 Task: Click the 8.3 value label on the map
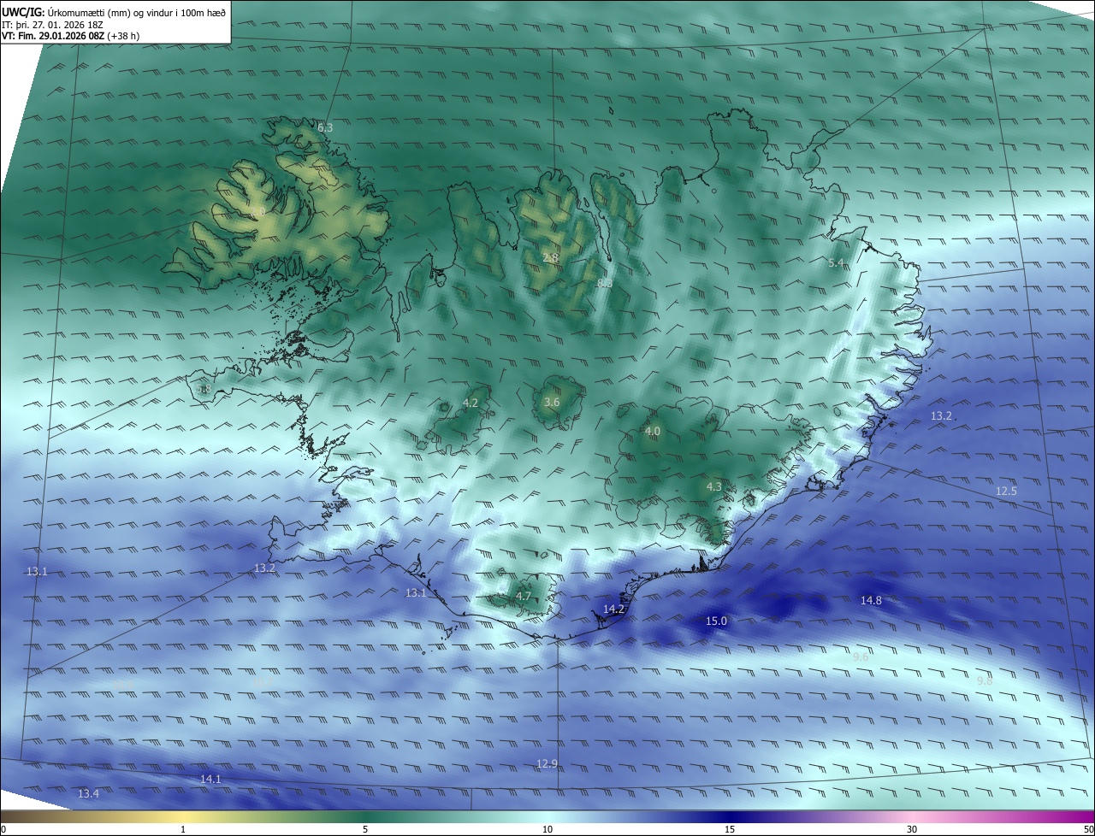(605, 283)
